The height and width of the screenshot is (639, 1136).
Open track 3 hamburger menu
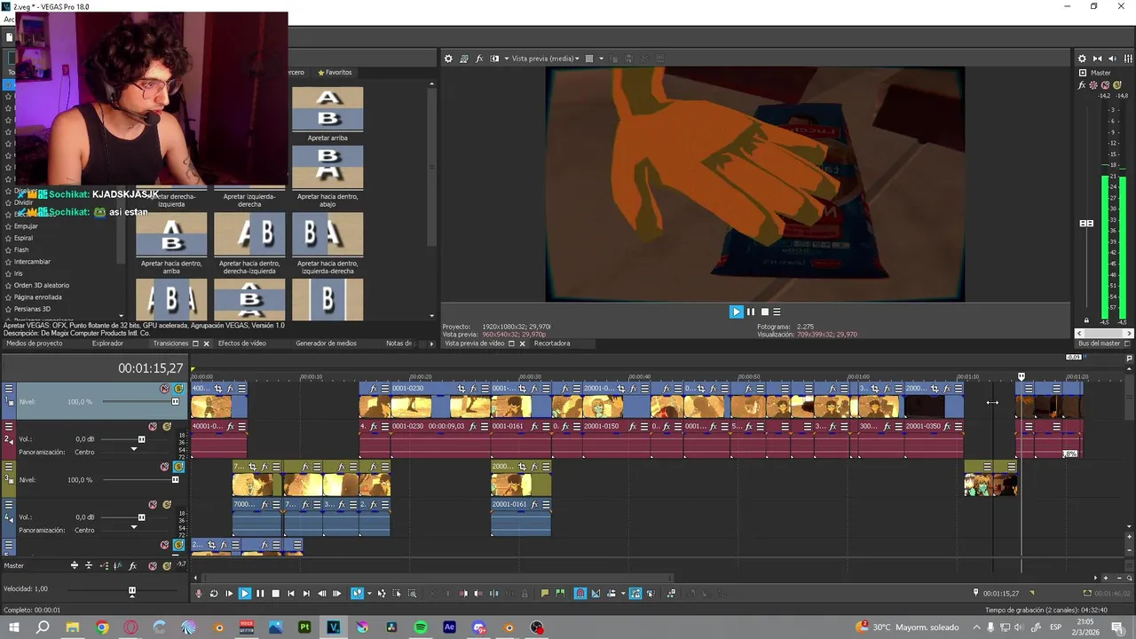(x=9, y=467)
